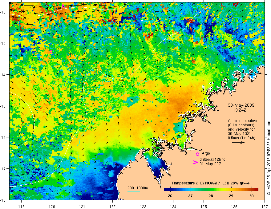Click the date label 30-May-2009
The height and width of the screenshot is (209, 271).
point(241,105)
